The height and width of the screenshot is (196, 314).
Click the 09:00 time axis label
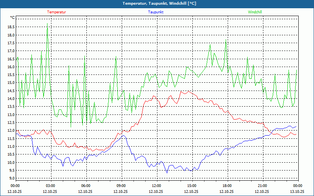point(121,186)
